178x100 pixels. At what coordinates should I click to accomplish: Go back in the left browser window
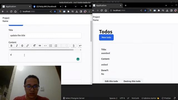(3, 11)
